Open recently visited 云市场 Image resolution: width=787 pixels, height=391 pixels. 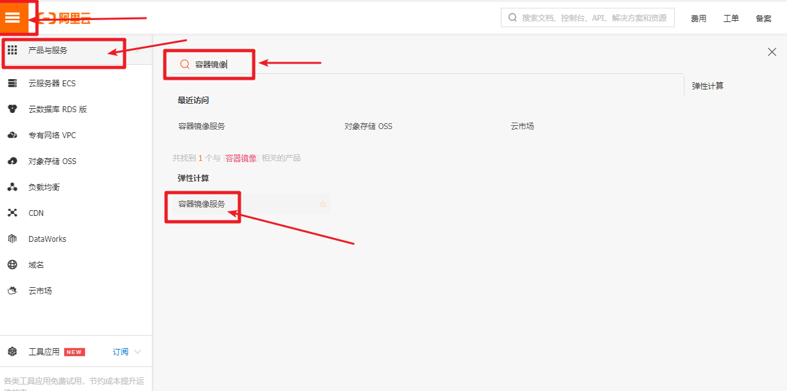[x=522, y=126]
